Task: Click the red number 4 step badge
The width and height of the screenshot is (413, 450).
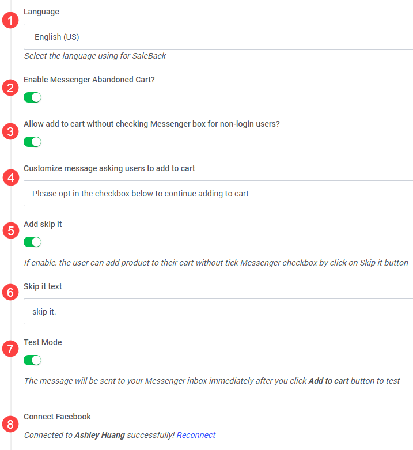Action: coord(10,177)
